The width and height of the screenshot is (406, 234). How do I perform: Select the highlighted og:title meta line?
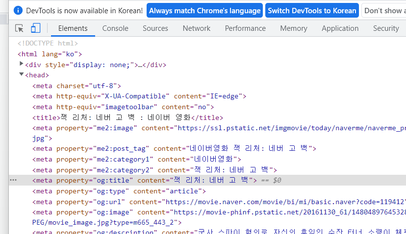(145, 180)
